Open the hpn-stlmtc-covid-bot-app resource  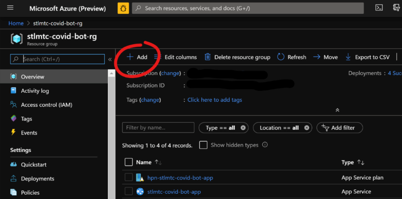[180, 178]
